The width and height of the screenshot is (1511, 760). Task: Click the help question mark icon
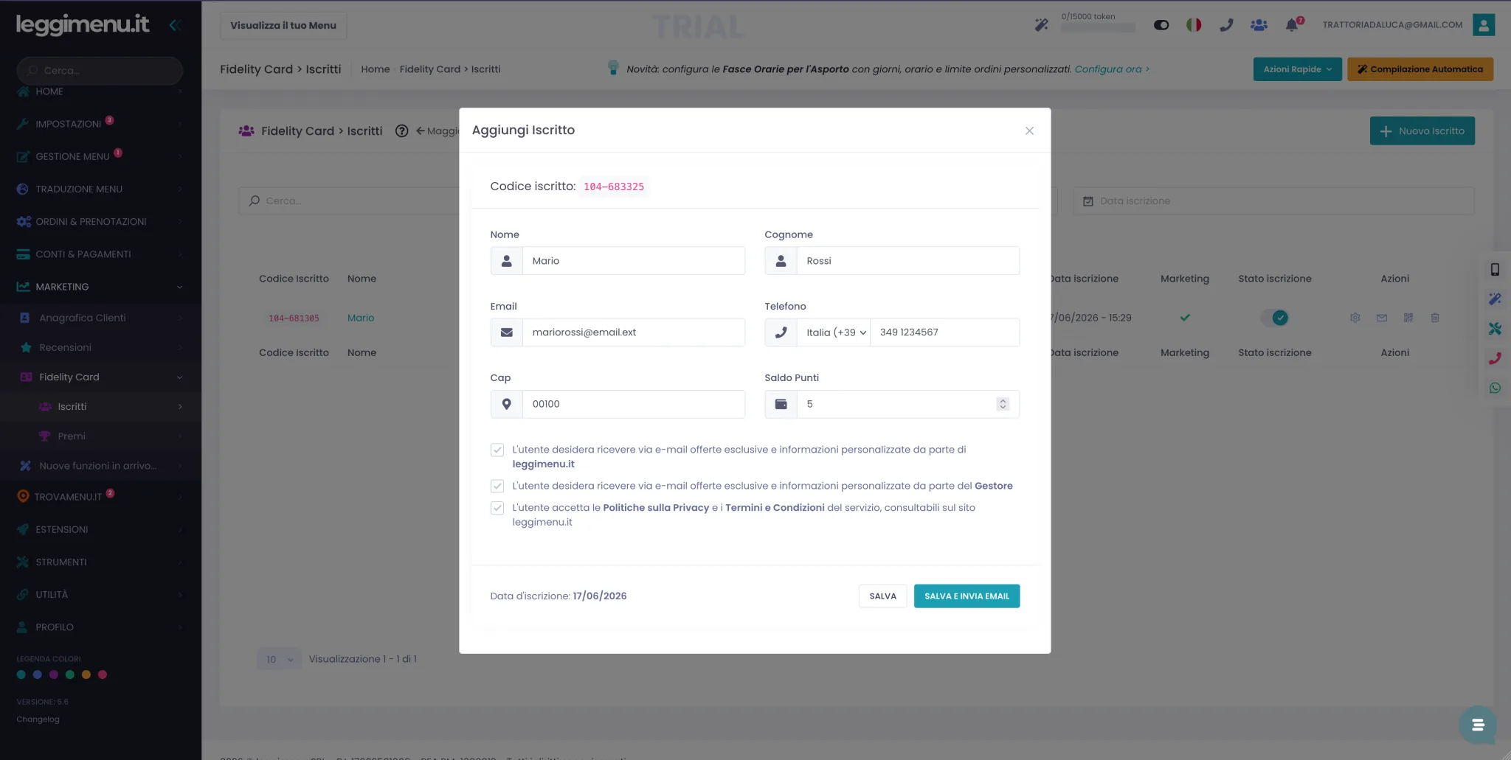[x=401, y=131]
